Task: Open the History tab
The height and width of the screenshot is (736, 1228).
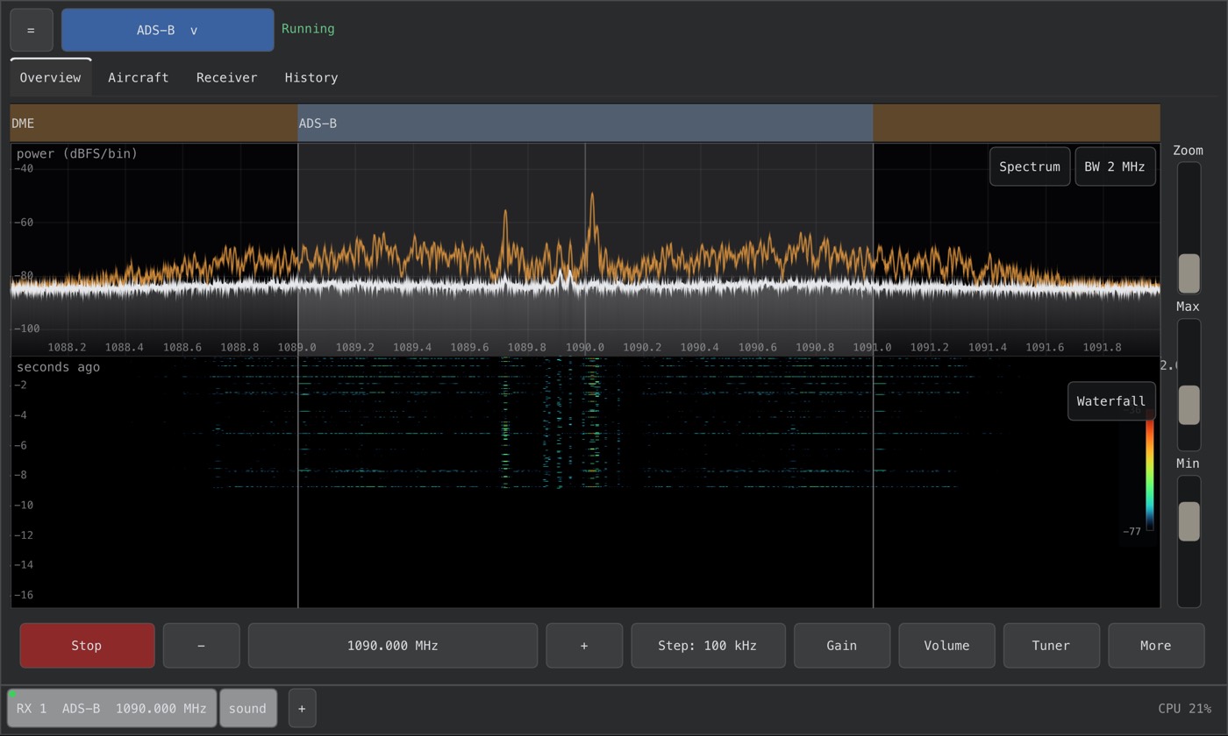Action: [311, 77]
